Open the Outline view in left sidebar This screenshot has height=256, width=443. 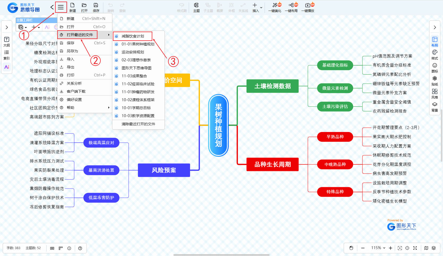click(x=7, y=41)
